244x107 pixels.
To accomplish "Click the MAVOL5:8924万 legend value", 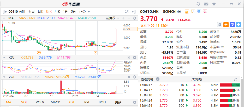I will click(57, 77).
